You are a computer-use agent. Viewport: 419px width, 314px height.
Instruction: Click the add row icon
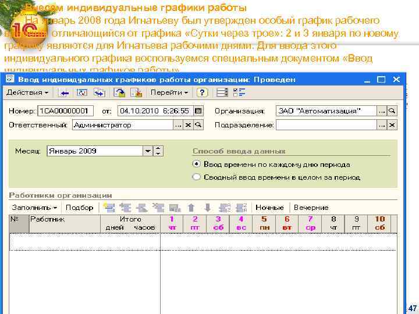[x=109, y=208]
